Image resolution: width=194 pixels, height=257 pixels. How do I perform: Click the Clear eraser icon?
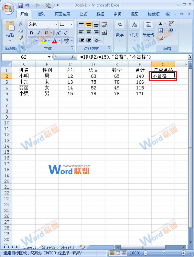[161, 38]
